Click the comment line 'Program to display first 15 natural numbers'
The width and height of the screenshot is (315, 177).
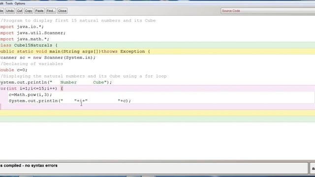click(x=78, y=21)
